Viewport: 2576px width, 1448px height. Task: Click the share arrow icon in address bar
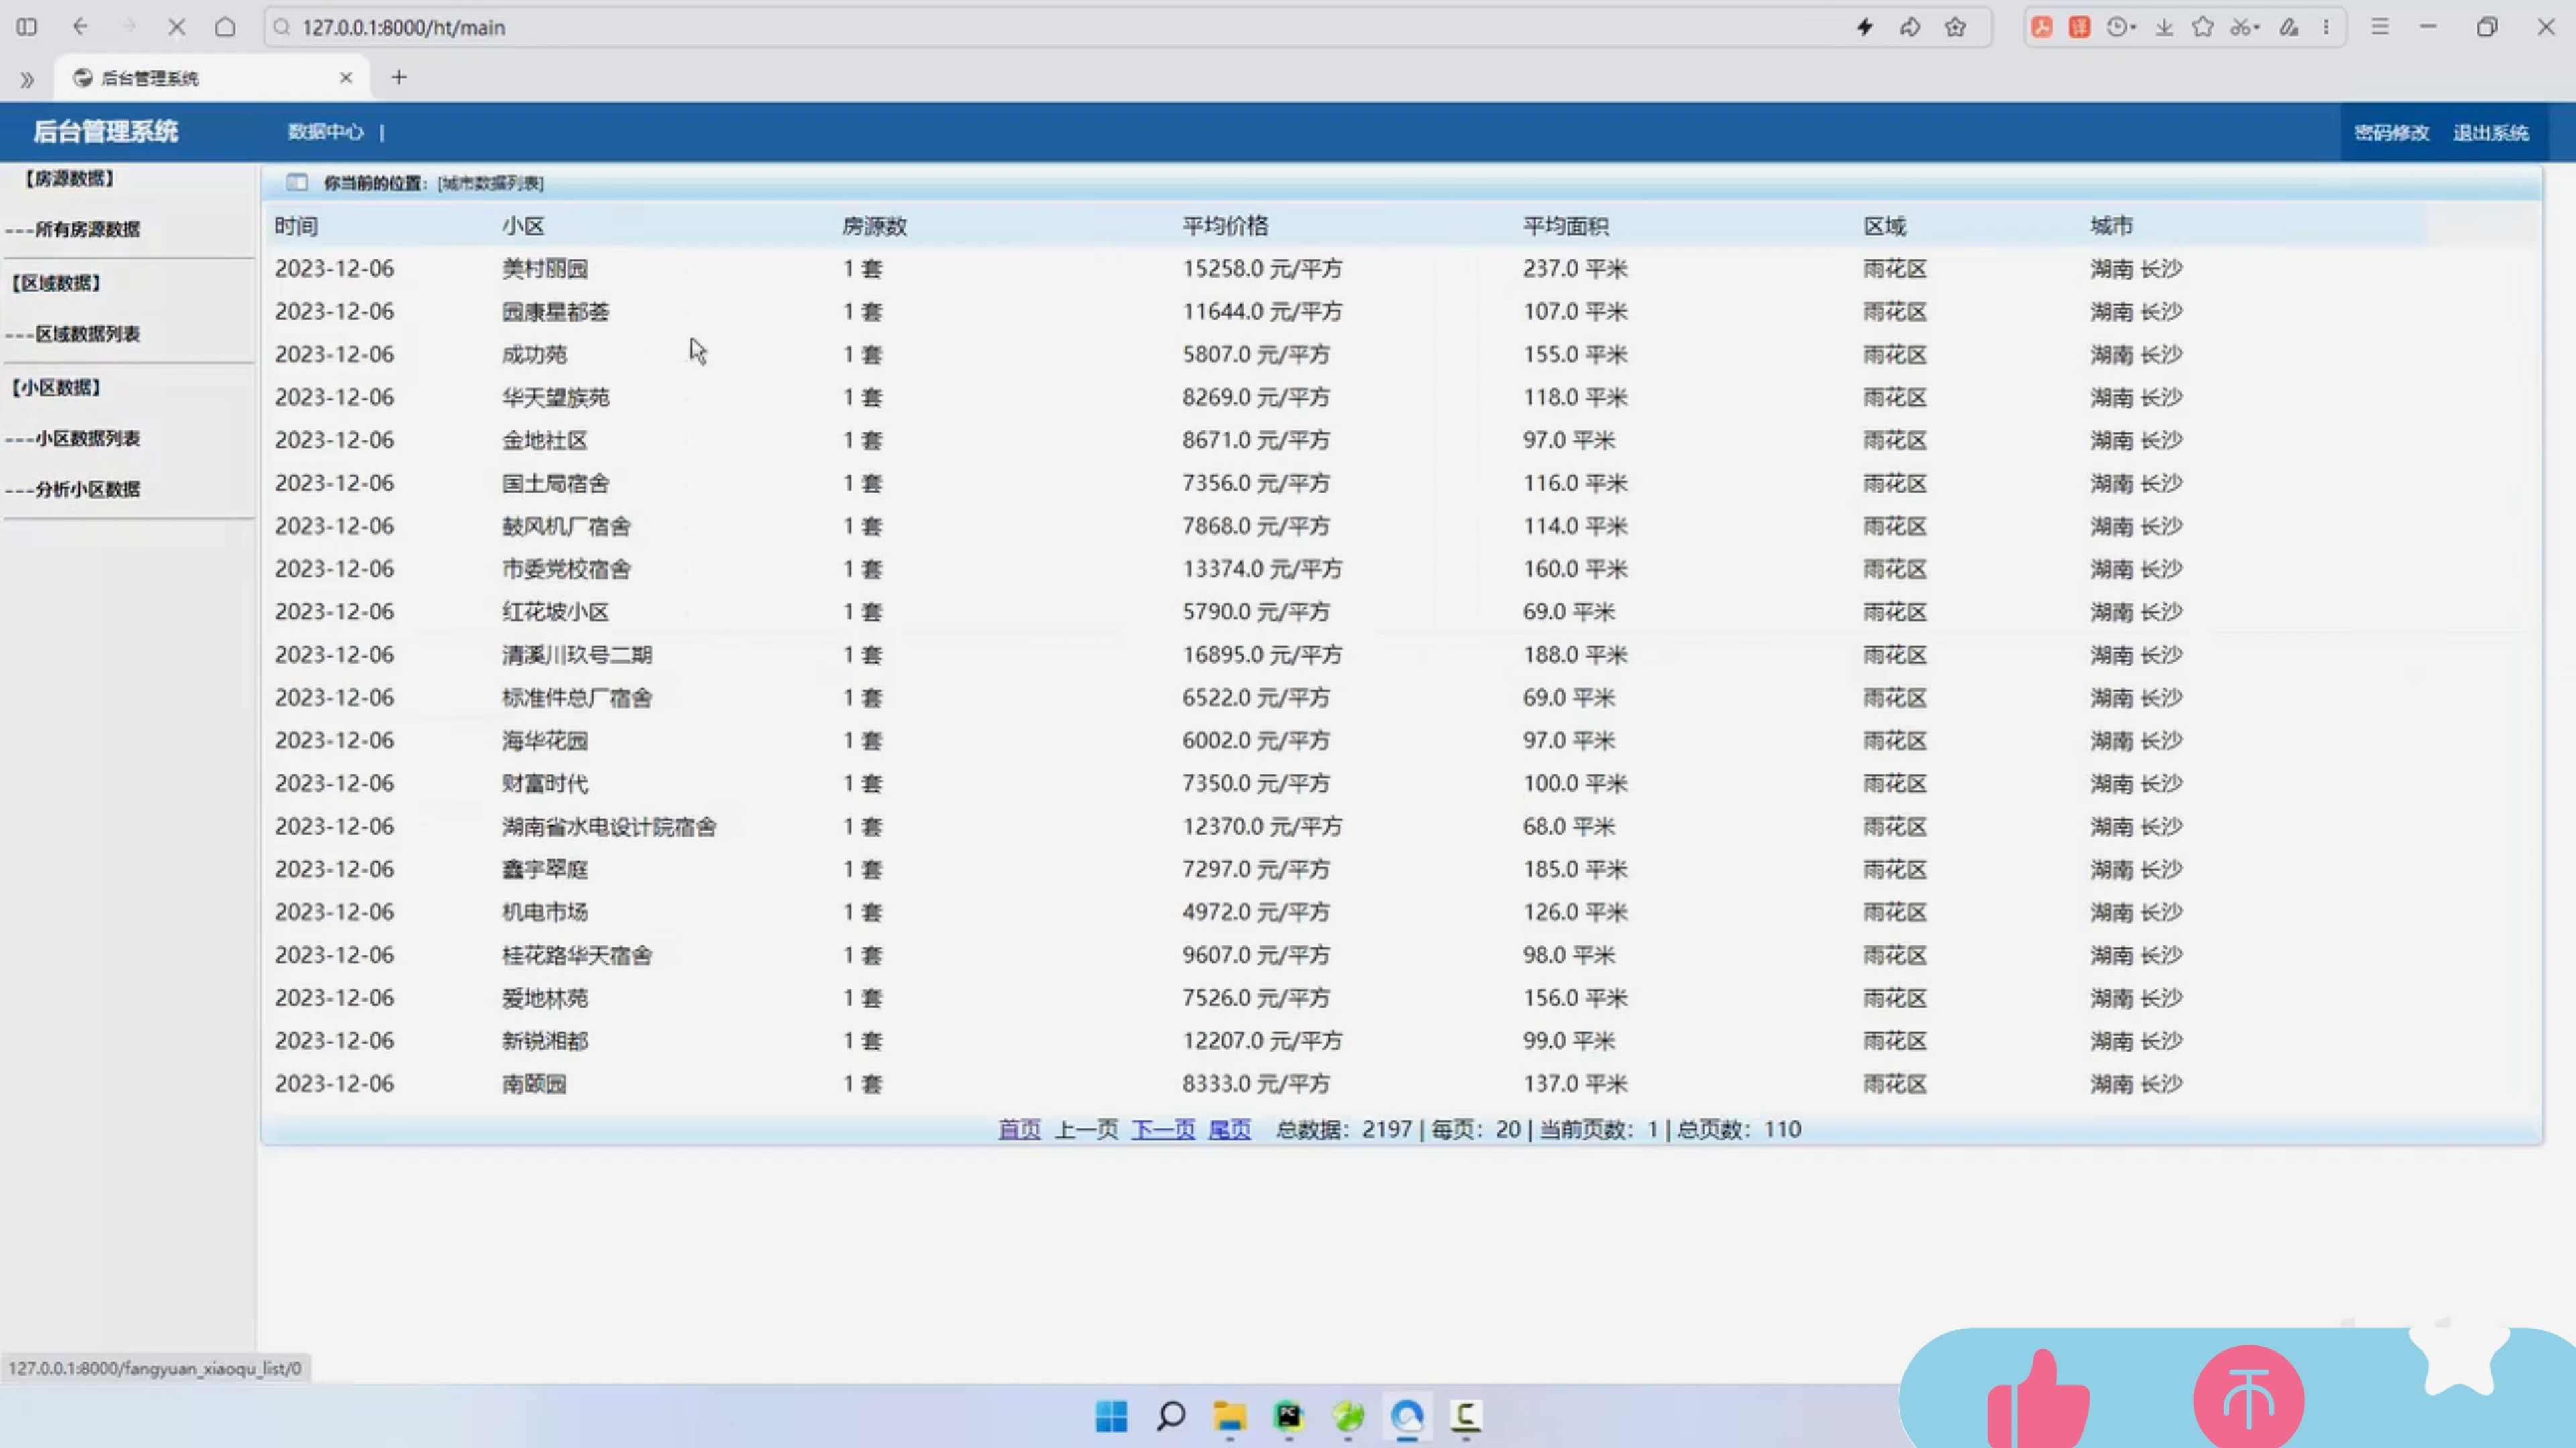pos(1910,27)
